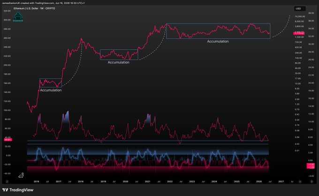319x196 pixels.
Task: Click the 2022 label on the time axis
Action: (170, 181)
